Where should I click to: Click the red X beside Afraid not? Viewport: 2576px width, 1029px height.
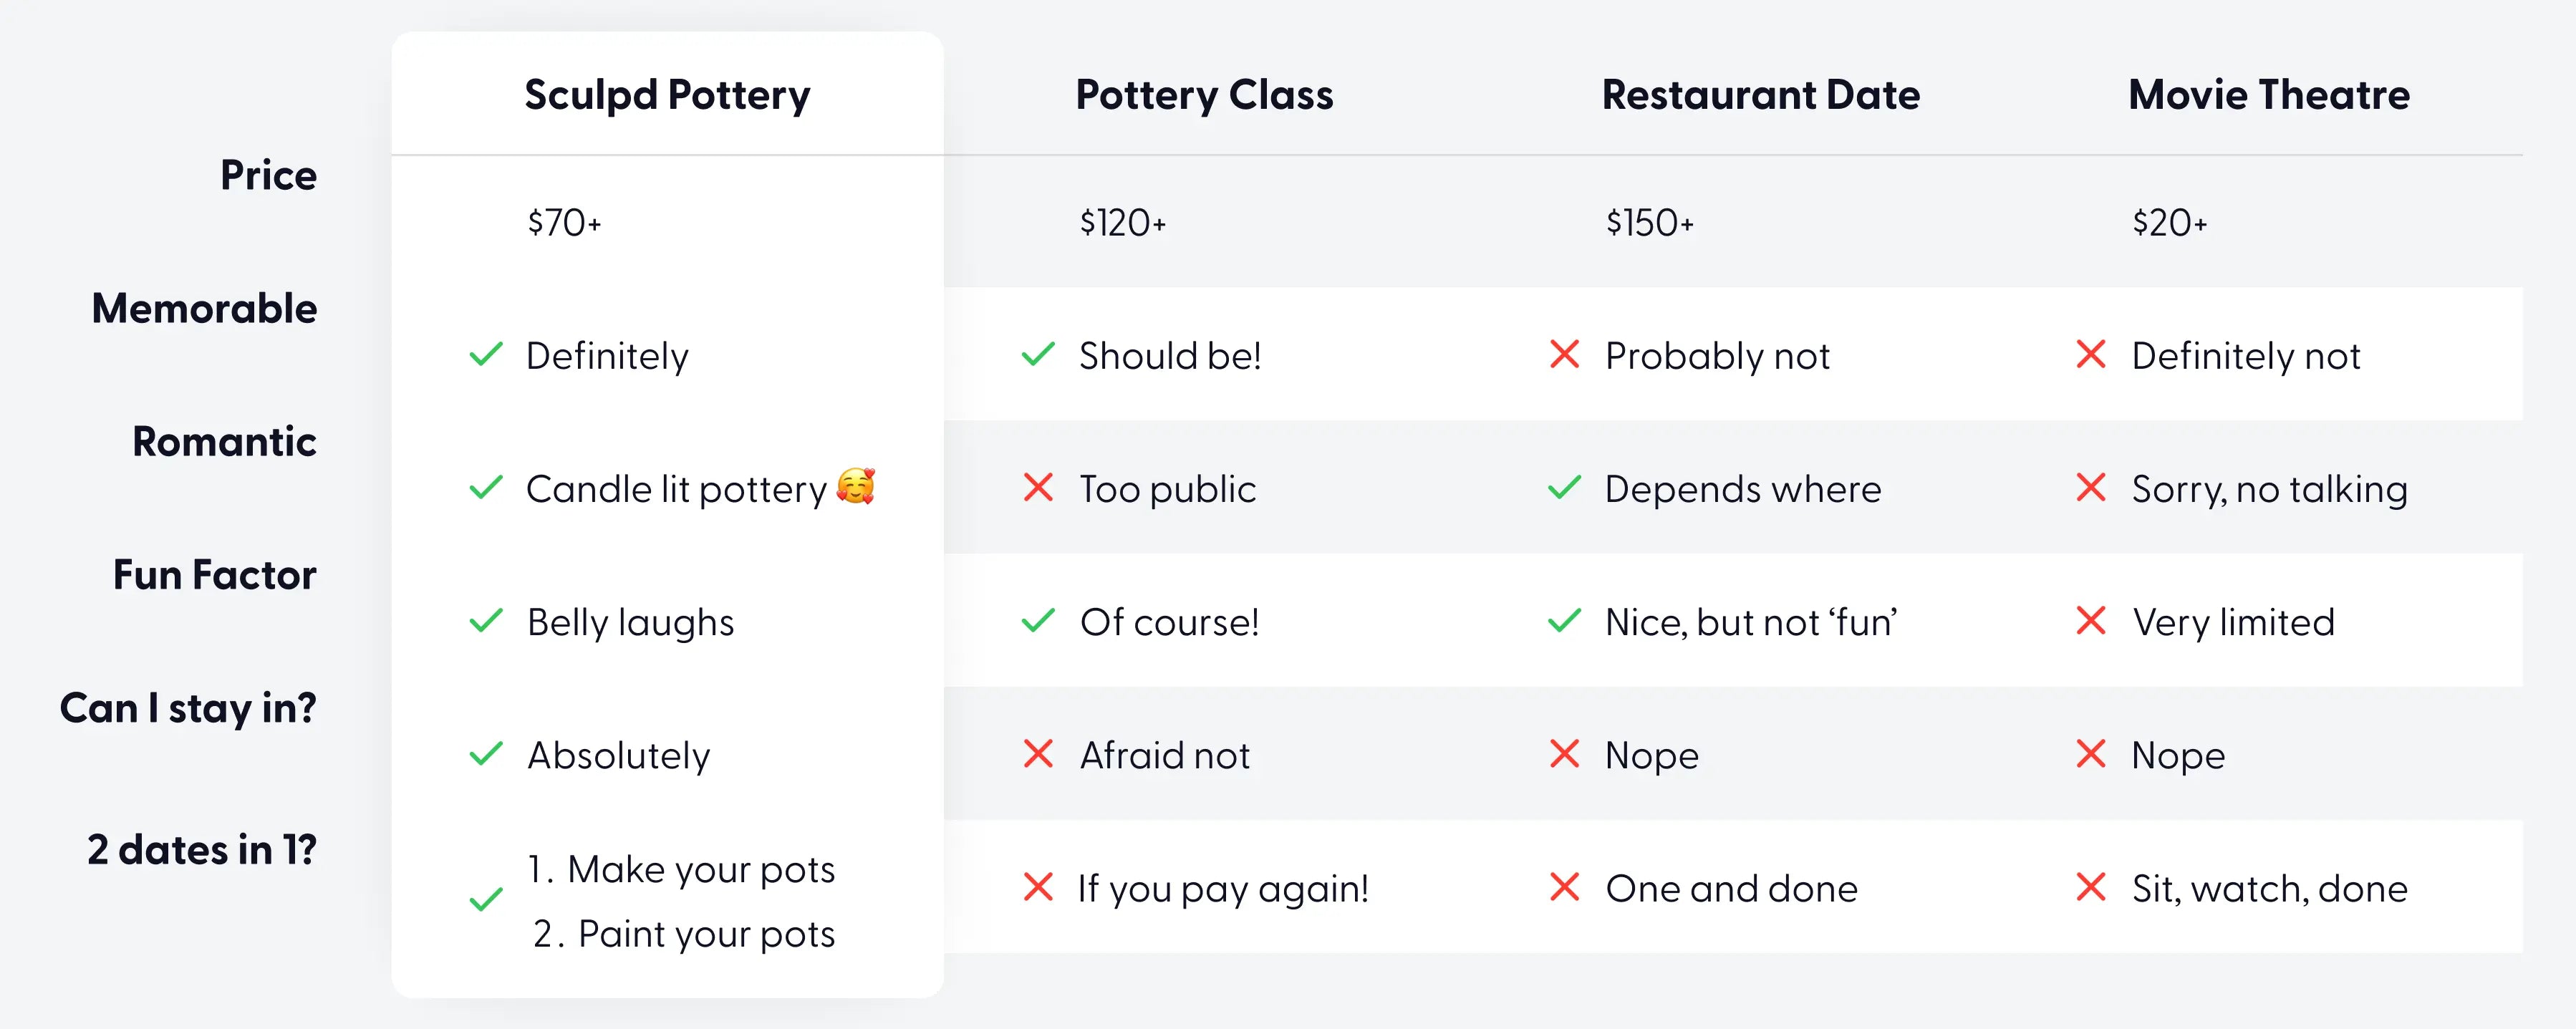[1038, 754]
